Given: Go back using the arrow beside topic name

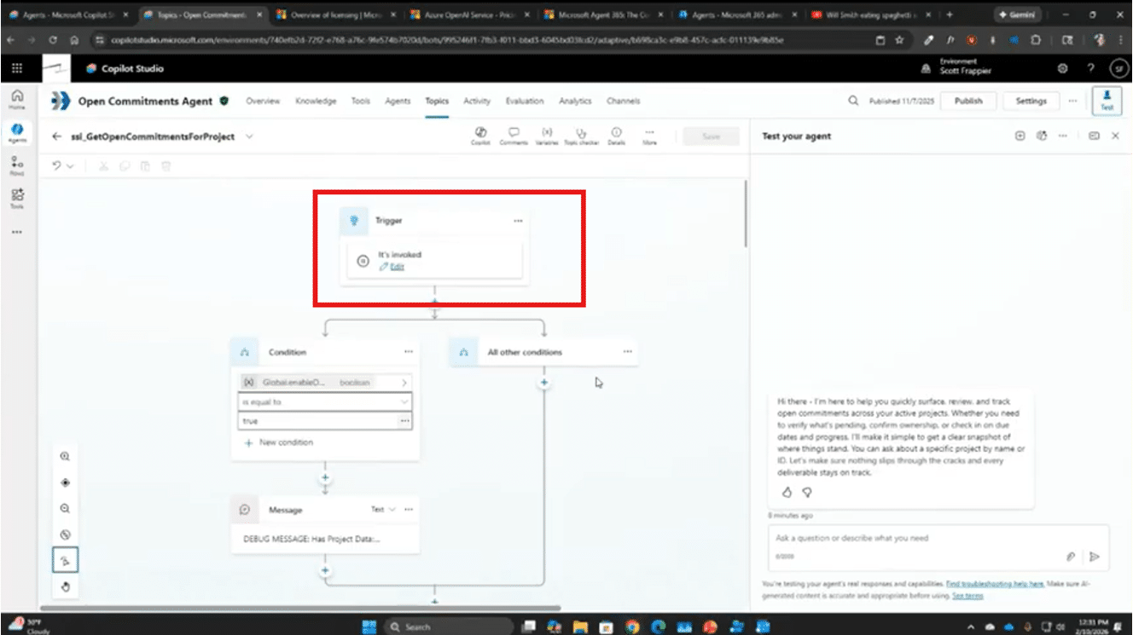Looking at the screenshot, I should [57, 136].
